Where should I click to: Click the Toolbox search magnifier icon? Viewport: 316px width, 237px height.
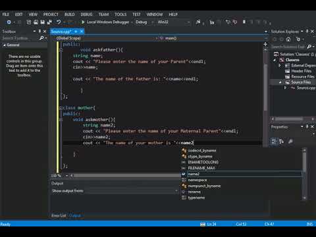(41, 38)
